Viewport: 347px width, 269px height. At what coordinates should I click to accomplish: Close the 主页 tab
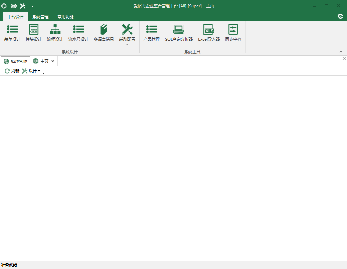53,61
